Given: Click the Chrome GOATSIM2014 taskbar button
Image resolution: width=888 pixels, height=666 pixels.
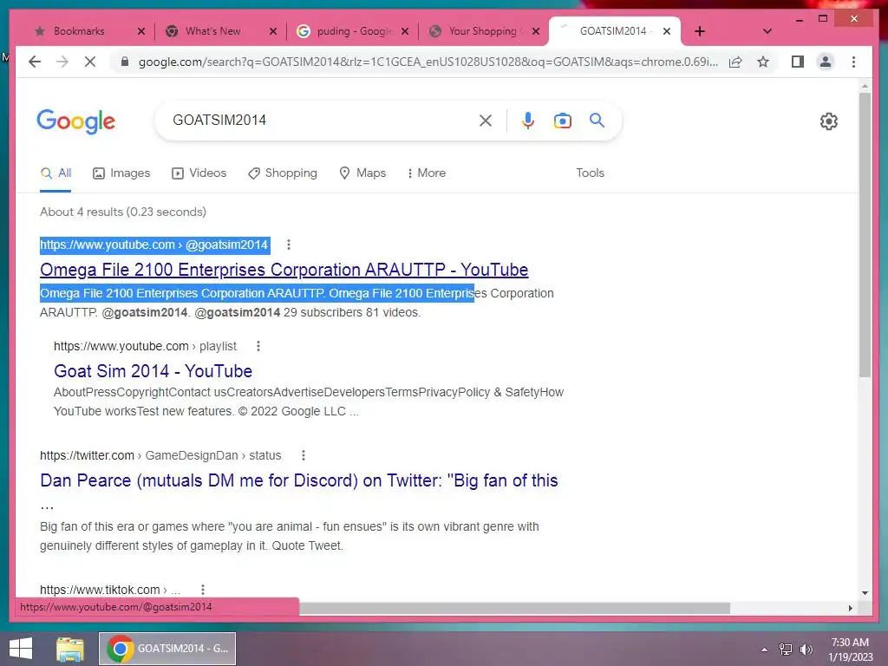Looking at the screenshot, I should 167,649.
